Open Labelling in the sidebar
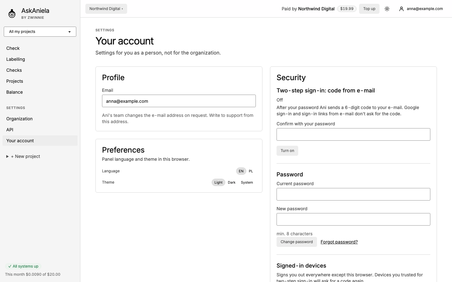 coord(40,59)
